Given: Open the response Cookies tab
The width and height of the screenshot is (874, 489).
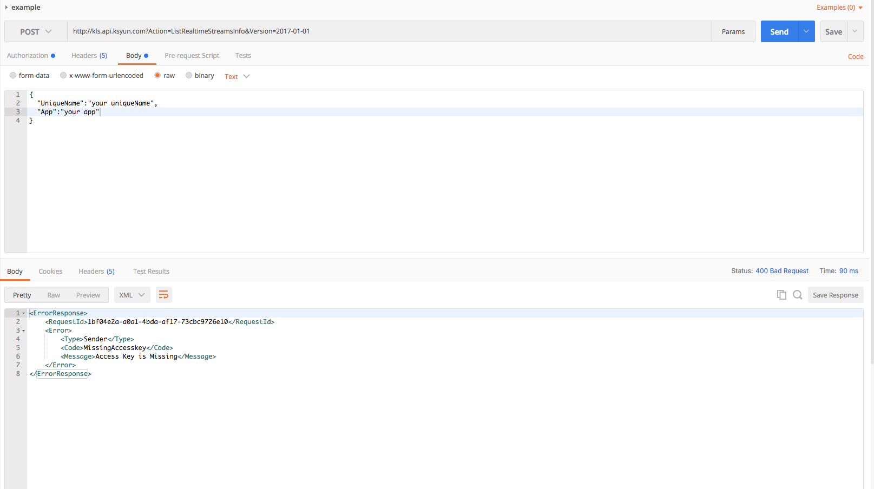Looking at the screenshot, I should pyautogui.click(x=50, y=272).
